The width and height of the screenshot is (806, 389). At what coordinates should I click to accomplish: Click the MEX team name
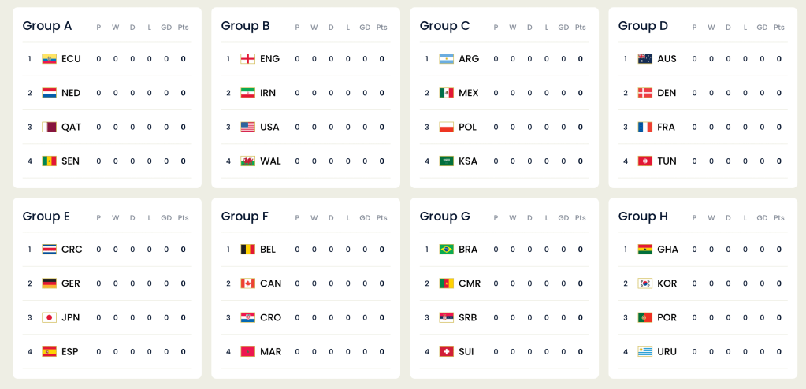coord(468,93)
